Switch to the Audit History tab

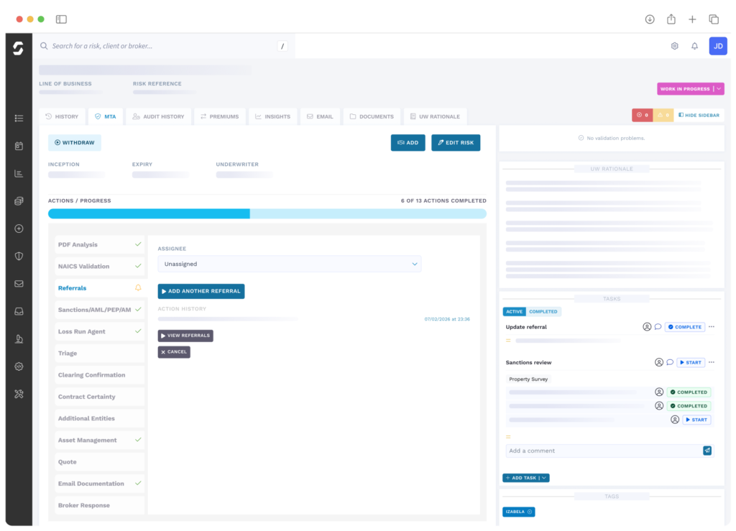click(158, 116)
